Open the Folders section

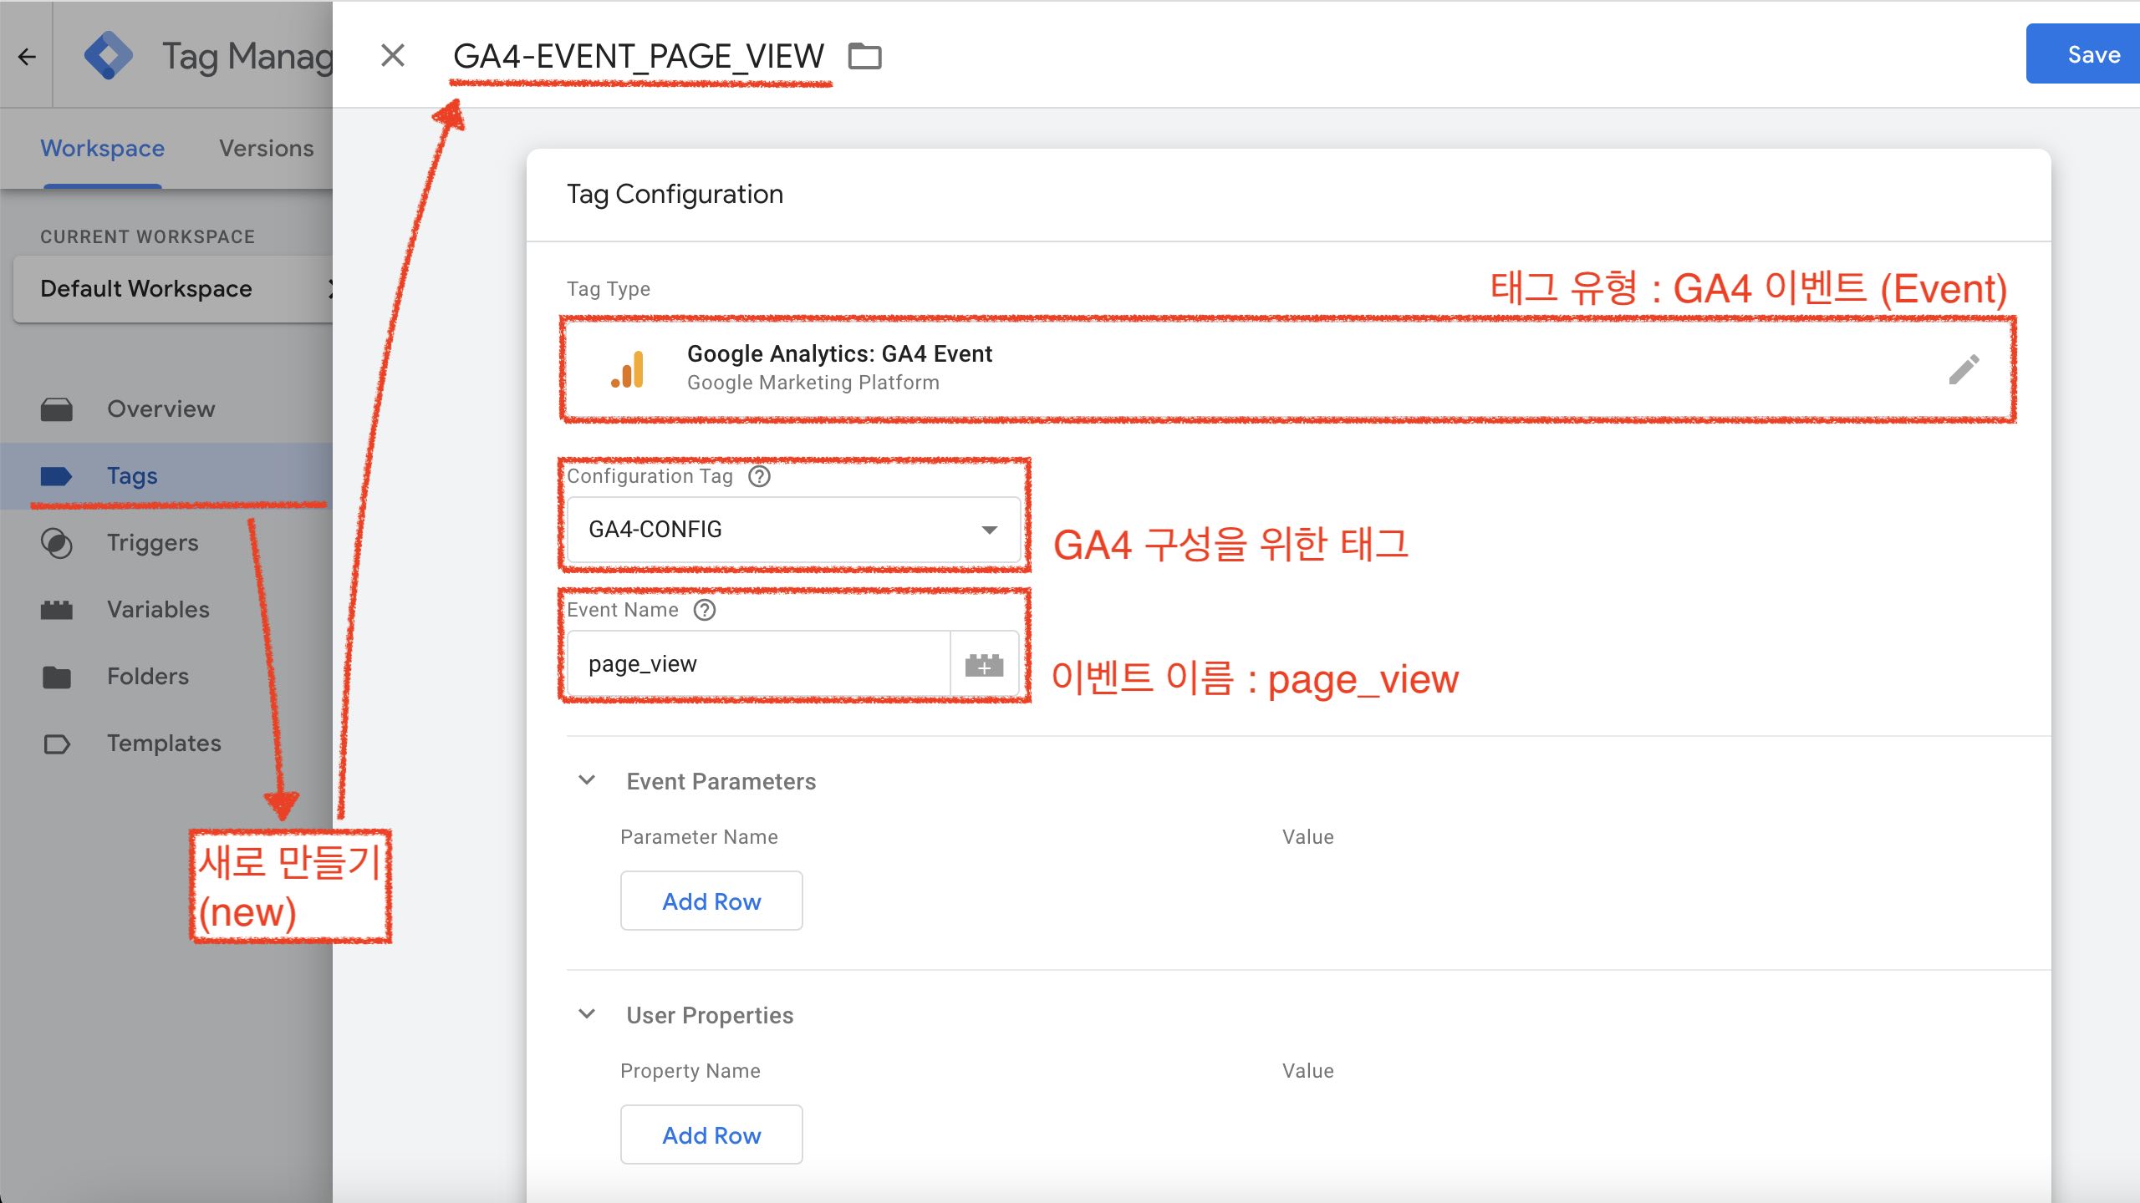147,676
